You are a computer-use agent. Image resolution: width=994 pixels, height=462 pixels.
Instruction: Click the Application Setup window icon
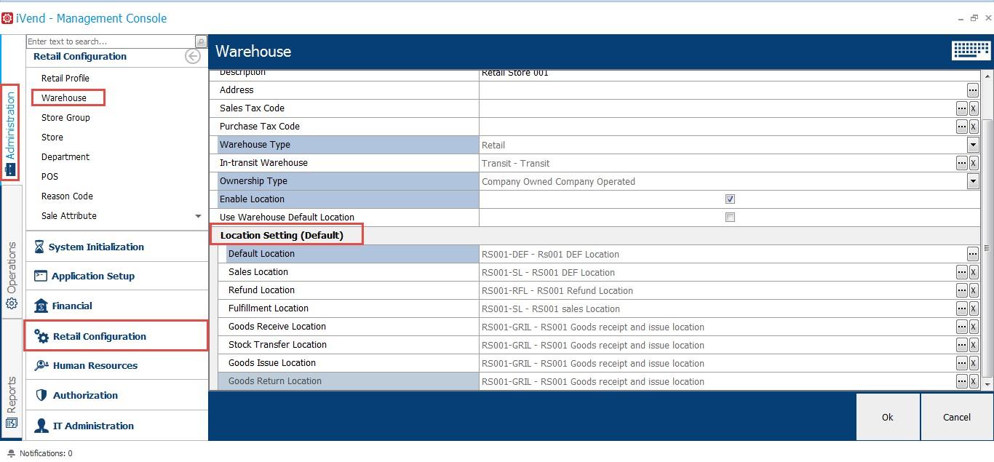(41, 276)
